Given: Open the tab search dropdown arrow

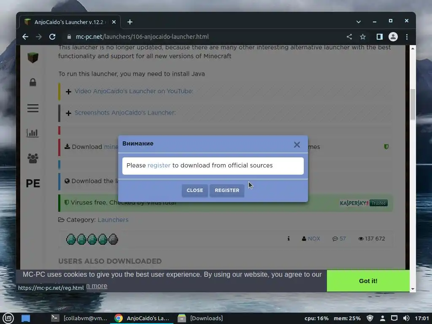Looking at the screenshot, I should [359, 22].
